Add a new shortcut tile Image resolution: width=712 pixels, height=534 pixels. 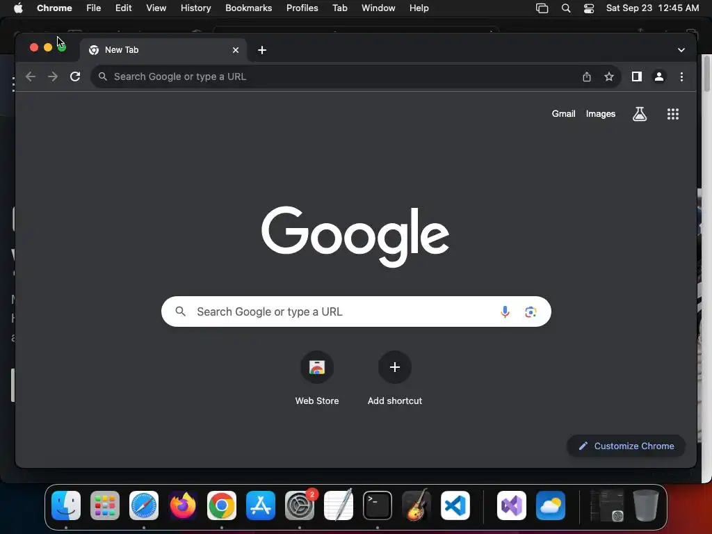[395, 379]
